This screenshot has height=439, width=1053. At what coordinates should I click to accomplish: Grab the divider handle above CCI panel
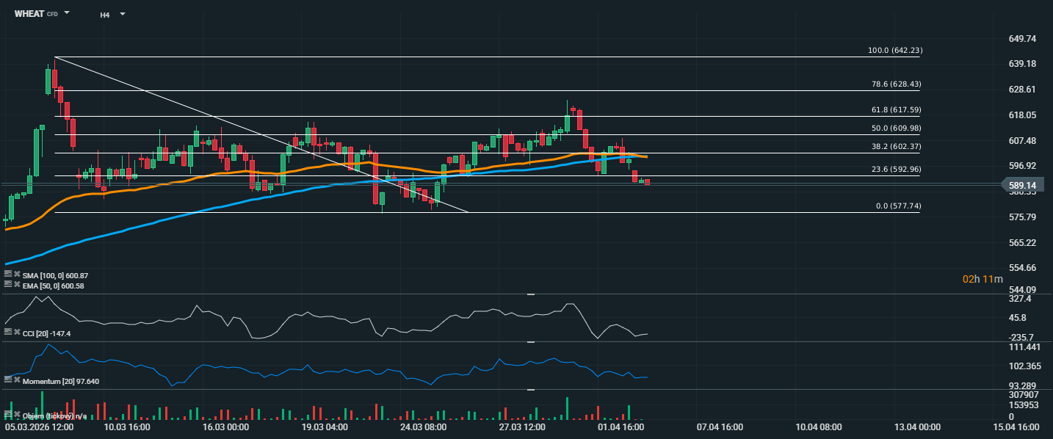coord(531,294)
